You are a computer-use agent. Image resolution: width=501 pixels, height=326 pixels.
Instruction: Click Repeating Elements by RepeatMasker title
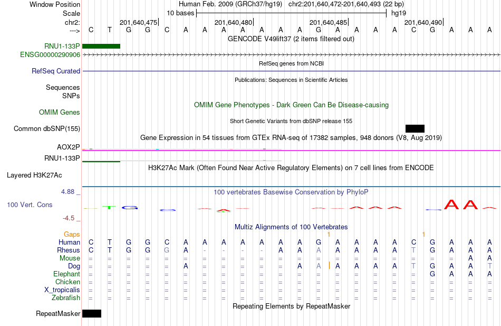tap(292, 306)
